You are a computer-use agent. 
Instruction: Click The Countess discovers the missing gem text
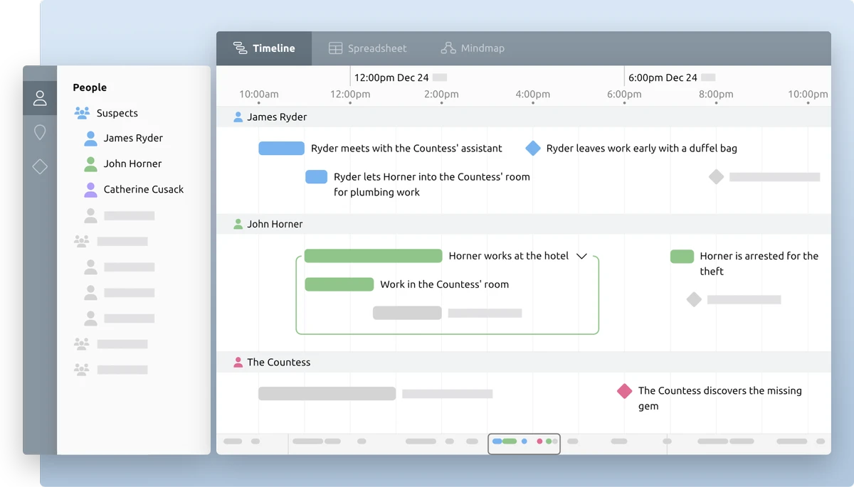(x=720, y=398)
